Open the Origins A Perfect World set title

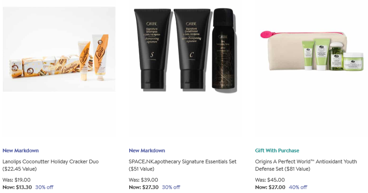306,165
